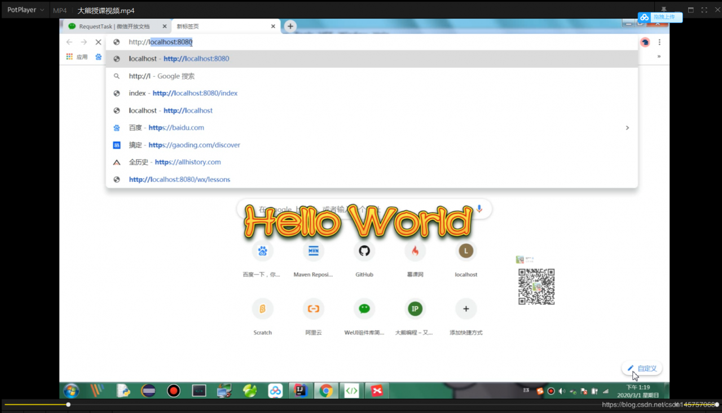Open a new Chrome tab with plus button
Image resolution: width=722 pixels, height=413 pixels.
pos(290,26)
